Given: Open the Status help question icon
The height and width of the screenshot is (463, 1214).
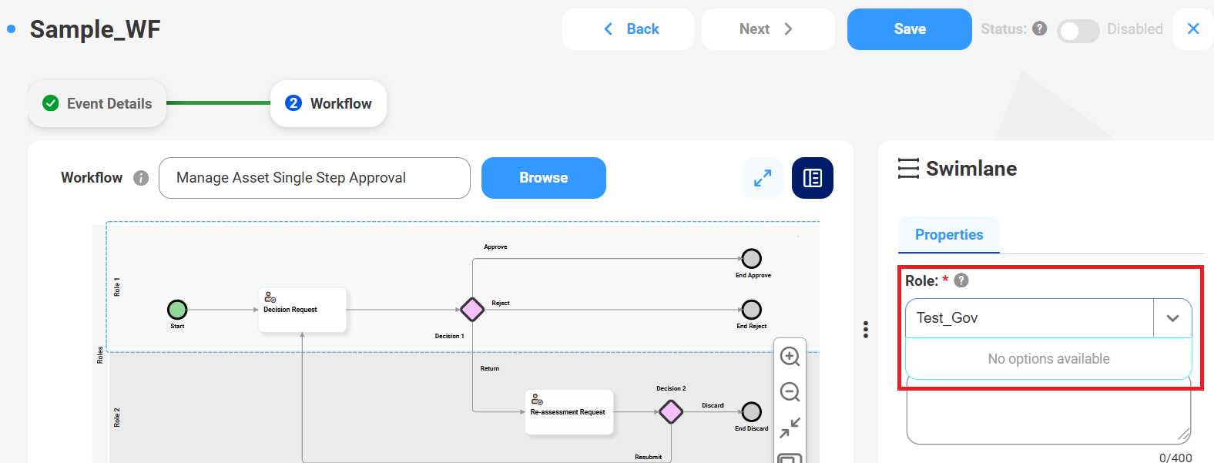Looking at the screenshot, I should 1039,29.
